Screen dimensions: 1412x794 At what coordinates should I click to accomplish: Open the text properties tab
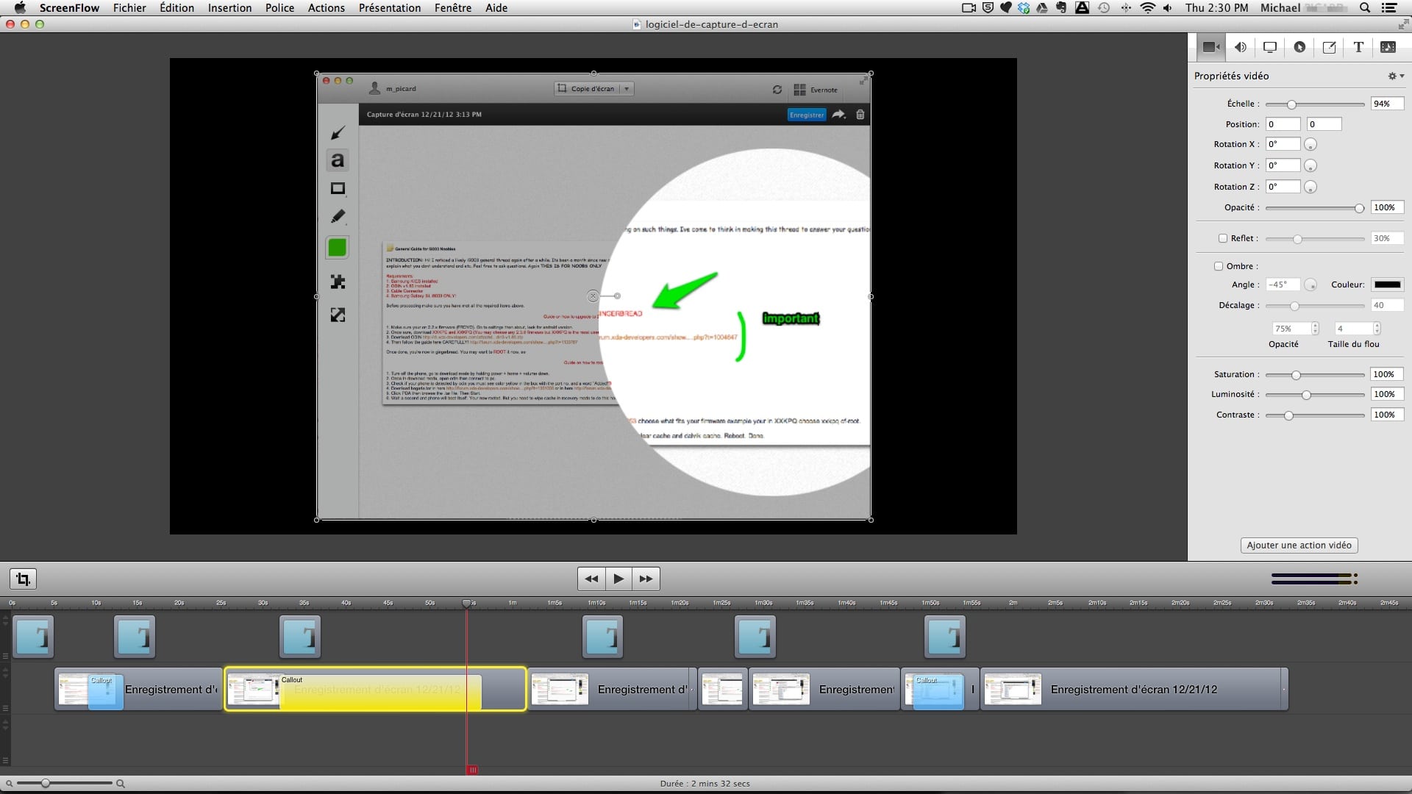(x=1358, y=47)
